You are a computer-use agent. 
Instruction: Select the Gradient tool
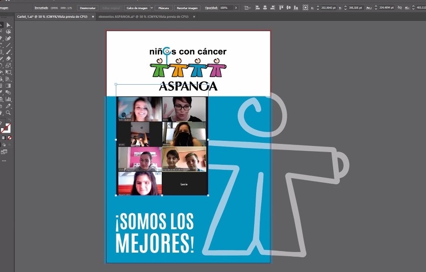tap(9, 86)
